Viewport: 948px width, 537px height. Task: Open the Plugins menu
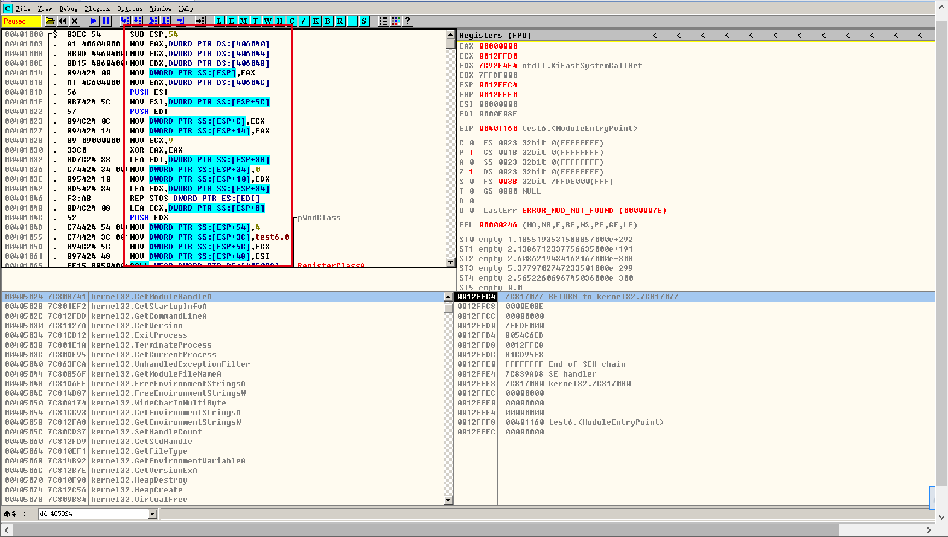97,8
